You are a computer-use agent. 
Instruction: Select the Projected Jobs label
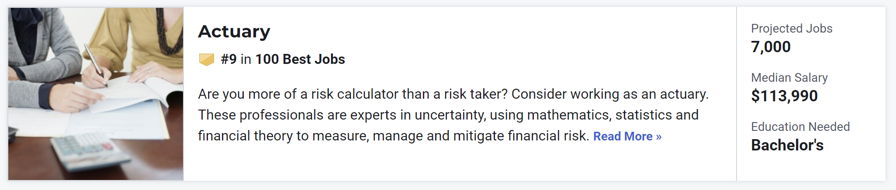pos(792,28)
